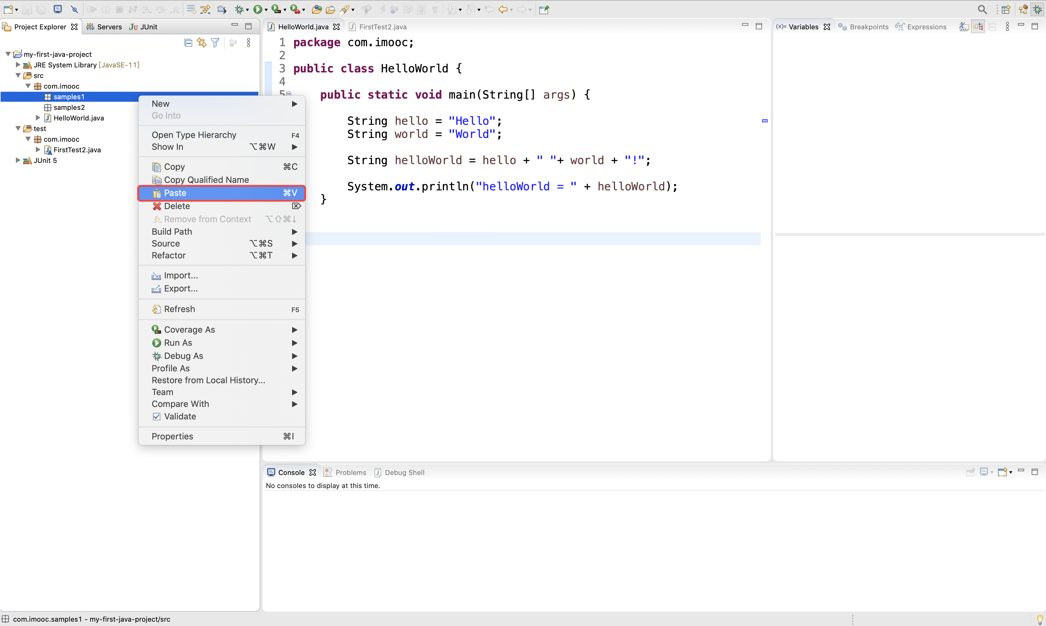Screen dimensions: 1046x626
Task: Switch to the Expressions tab
Action: (x=921, y=27)
